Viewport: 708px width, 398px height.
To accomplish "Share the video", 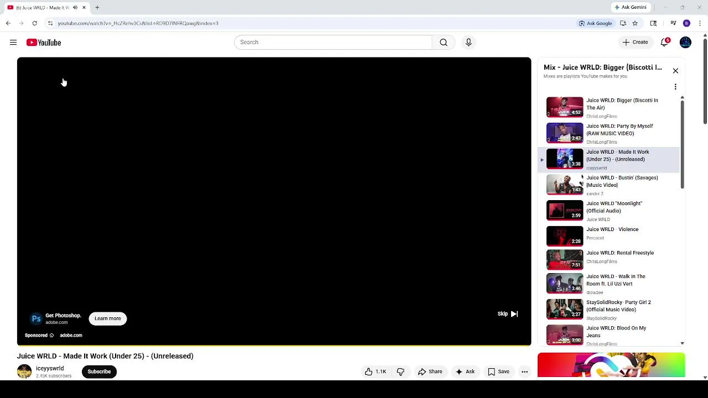I will tap(430, 371).
